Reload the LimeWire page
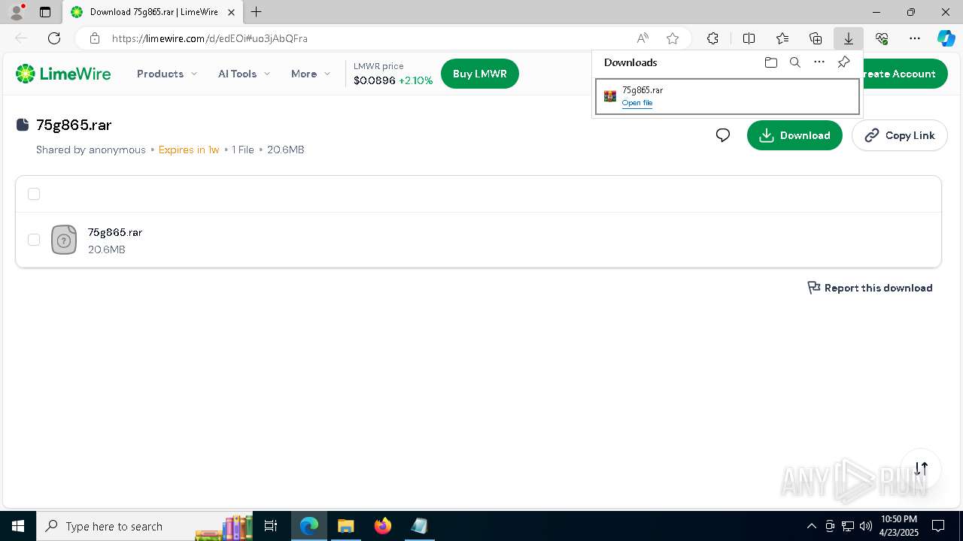The height and width of the screenshot is (541, 963). click(54, 38)
